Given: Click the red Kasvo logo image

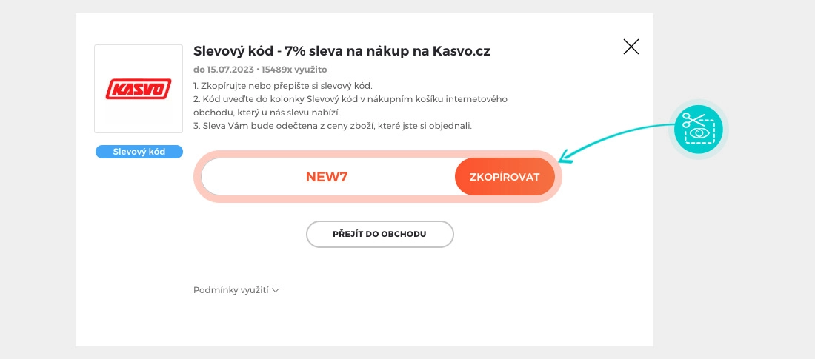Looking at the screenshot, I should (x=139, y=89).
